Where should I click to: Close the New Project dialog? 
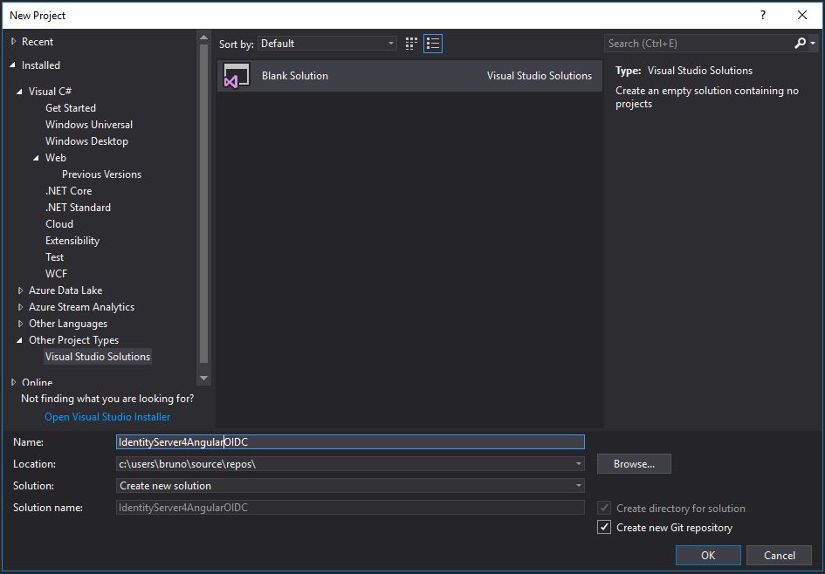(801, 15)
